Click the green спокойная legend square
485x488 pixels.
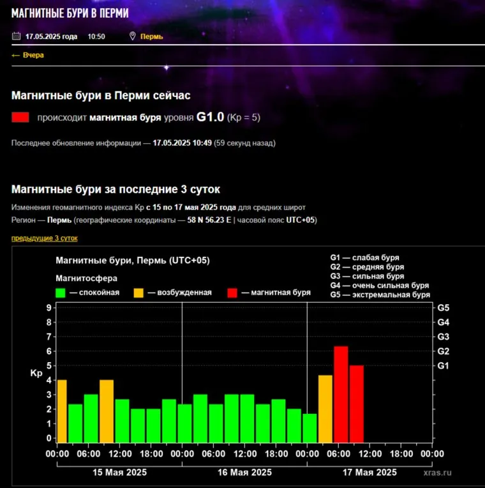tap(61, 293)
